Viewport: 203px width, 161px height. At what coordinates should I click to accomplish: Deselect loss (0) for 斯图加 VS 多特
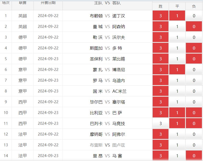click(194, 48)
